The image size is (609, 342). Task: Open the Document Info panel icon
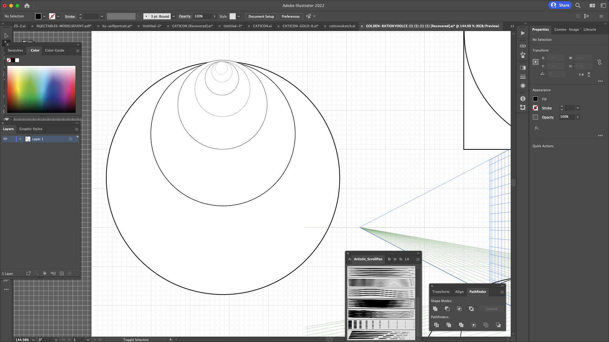[x=523, y=99]
